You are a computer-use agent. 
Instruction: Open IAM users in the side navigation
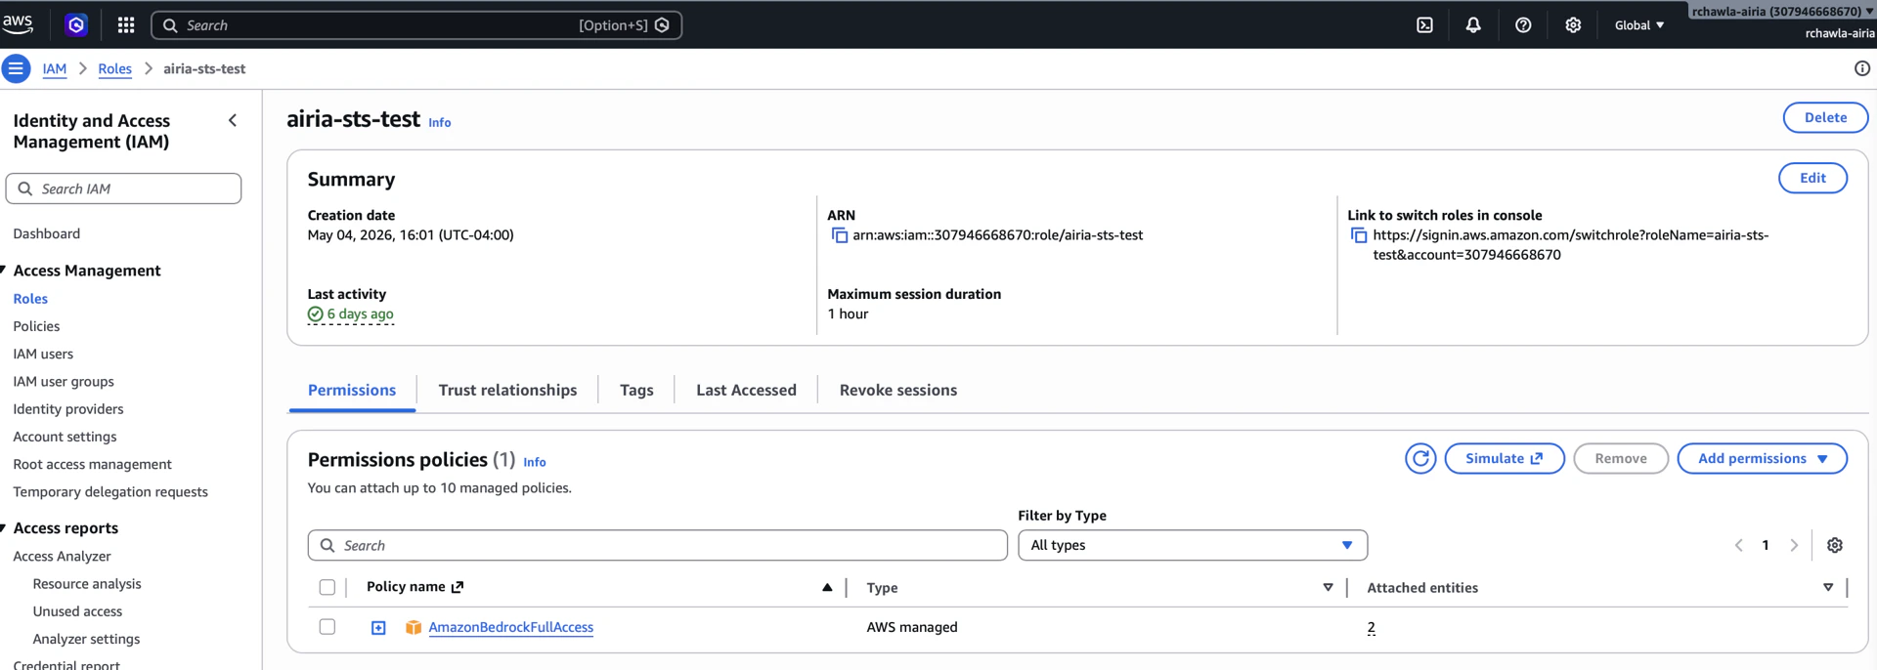[43, 354]
